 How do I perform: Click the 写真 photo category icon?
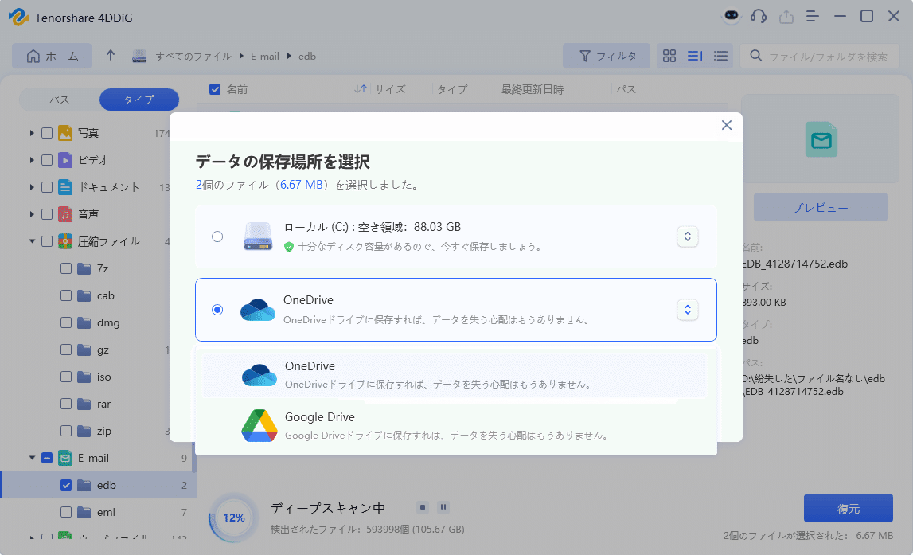[x=65, y=133]
